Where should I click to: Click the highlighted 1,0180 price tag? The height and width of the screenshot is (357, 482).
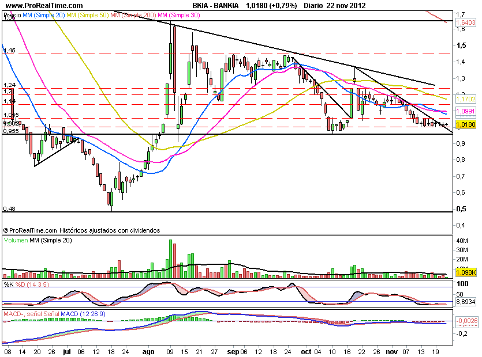point(465,124)
